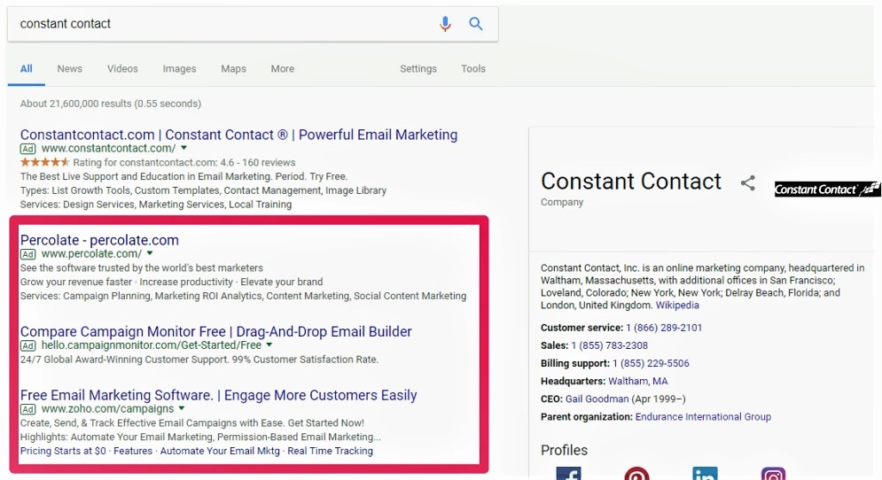The image size is (882, 480).
Task: Expand the dropdown arrow after www.zoho.com/campaigns
Action: click(182, 408)
